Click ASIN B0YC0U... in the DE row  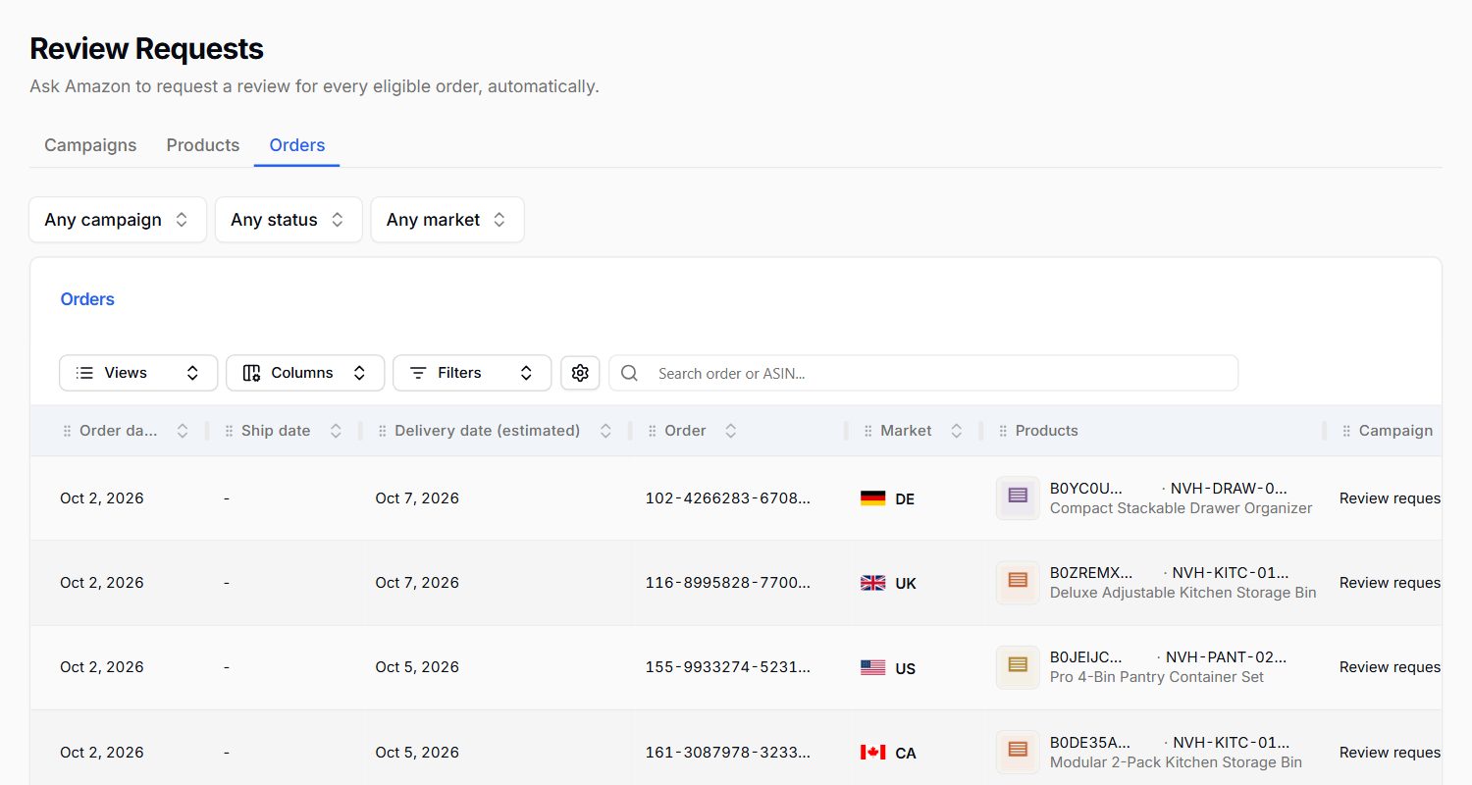(x=1086, y=488)
